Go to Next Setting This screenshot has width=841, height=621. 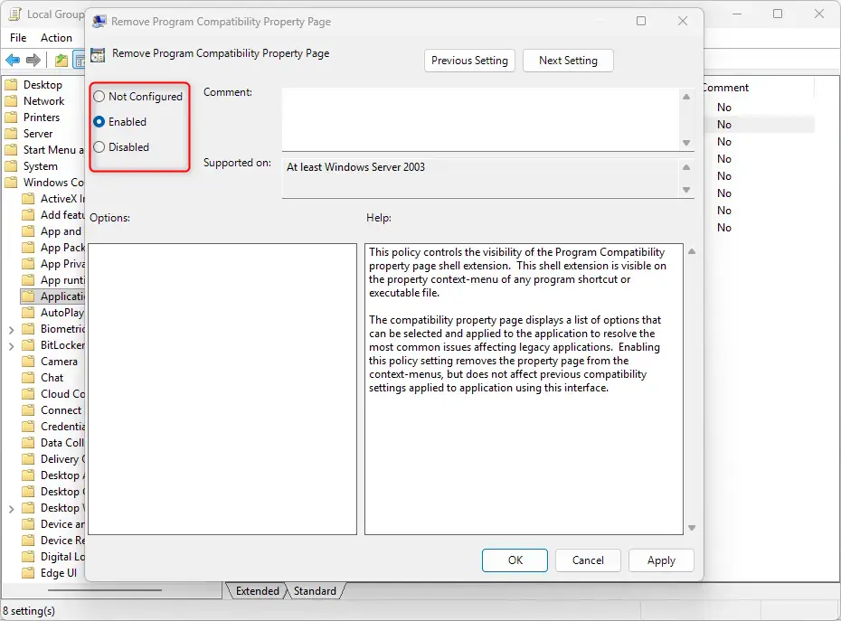568,61
